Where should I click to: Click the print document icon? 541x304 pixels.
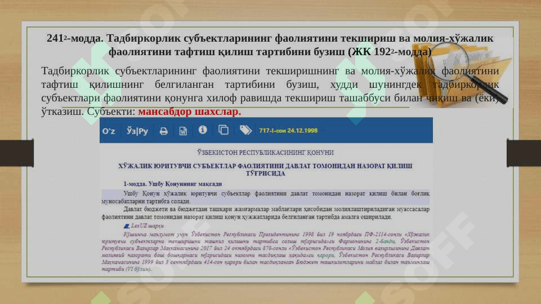coord(164,131)
